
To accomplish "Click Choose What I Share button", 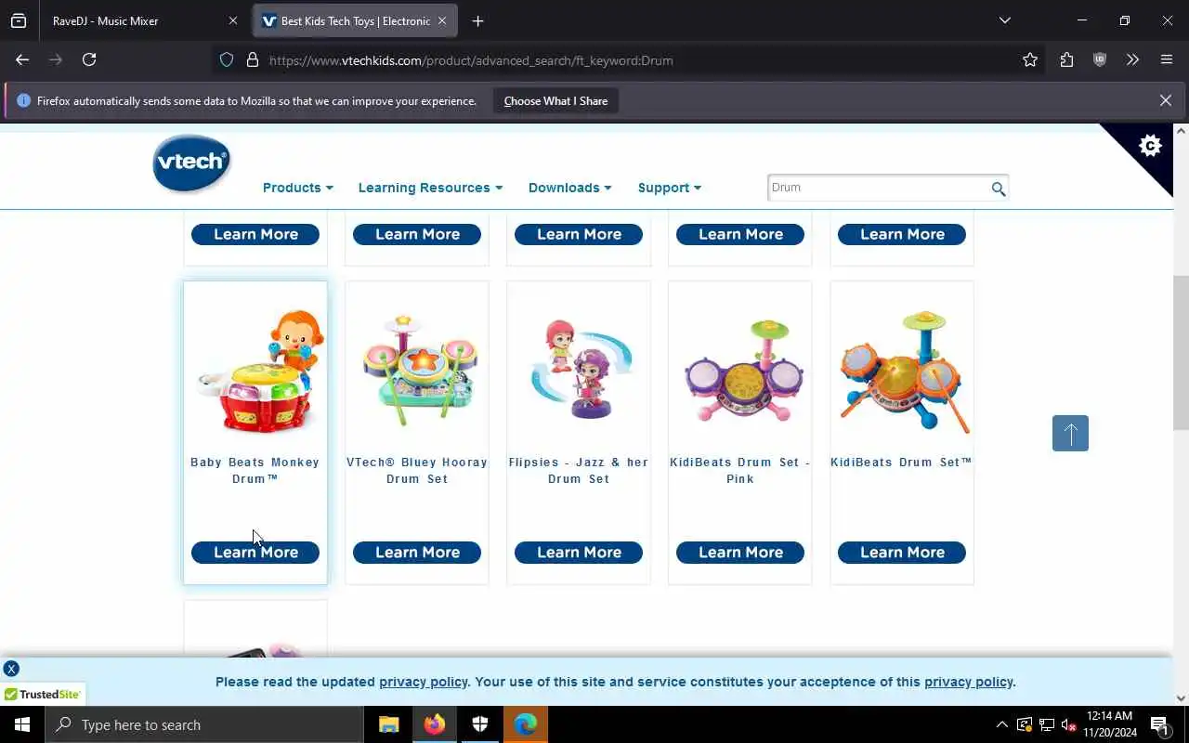I will pyautogui.click(x=555, y=100).
